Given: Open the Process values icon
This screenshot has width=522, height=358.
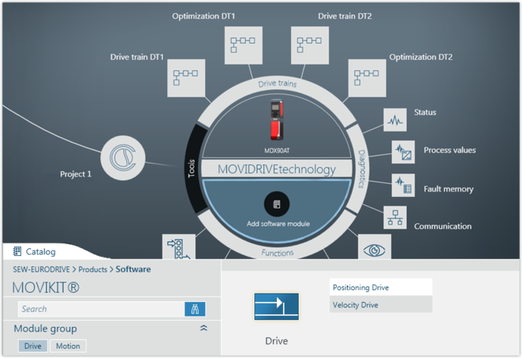Looking at the screenshot, I should pos(403,151).
